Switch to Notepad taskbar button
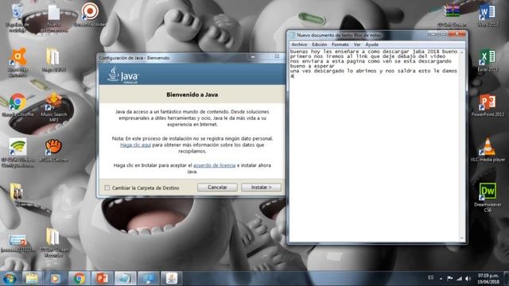Viewport: 509px width, 286px height. click(125, 278)
